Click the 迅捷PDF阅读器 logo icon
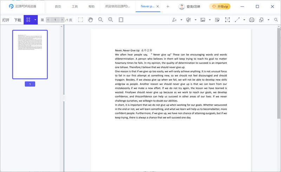This screenshot has height=172, width=281. (11, 6)
